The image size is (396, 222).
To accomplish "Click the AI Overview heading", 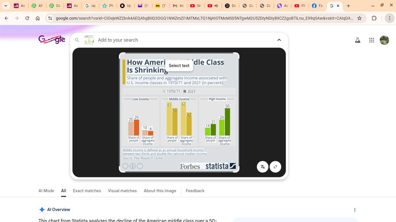I will point(59,209).
